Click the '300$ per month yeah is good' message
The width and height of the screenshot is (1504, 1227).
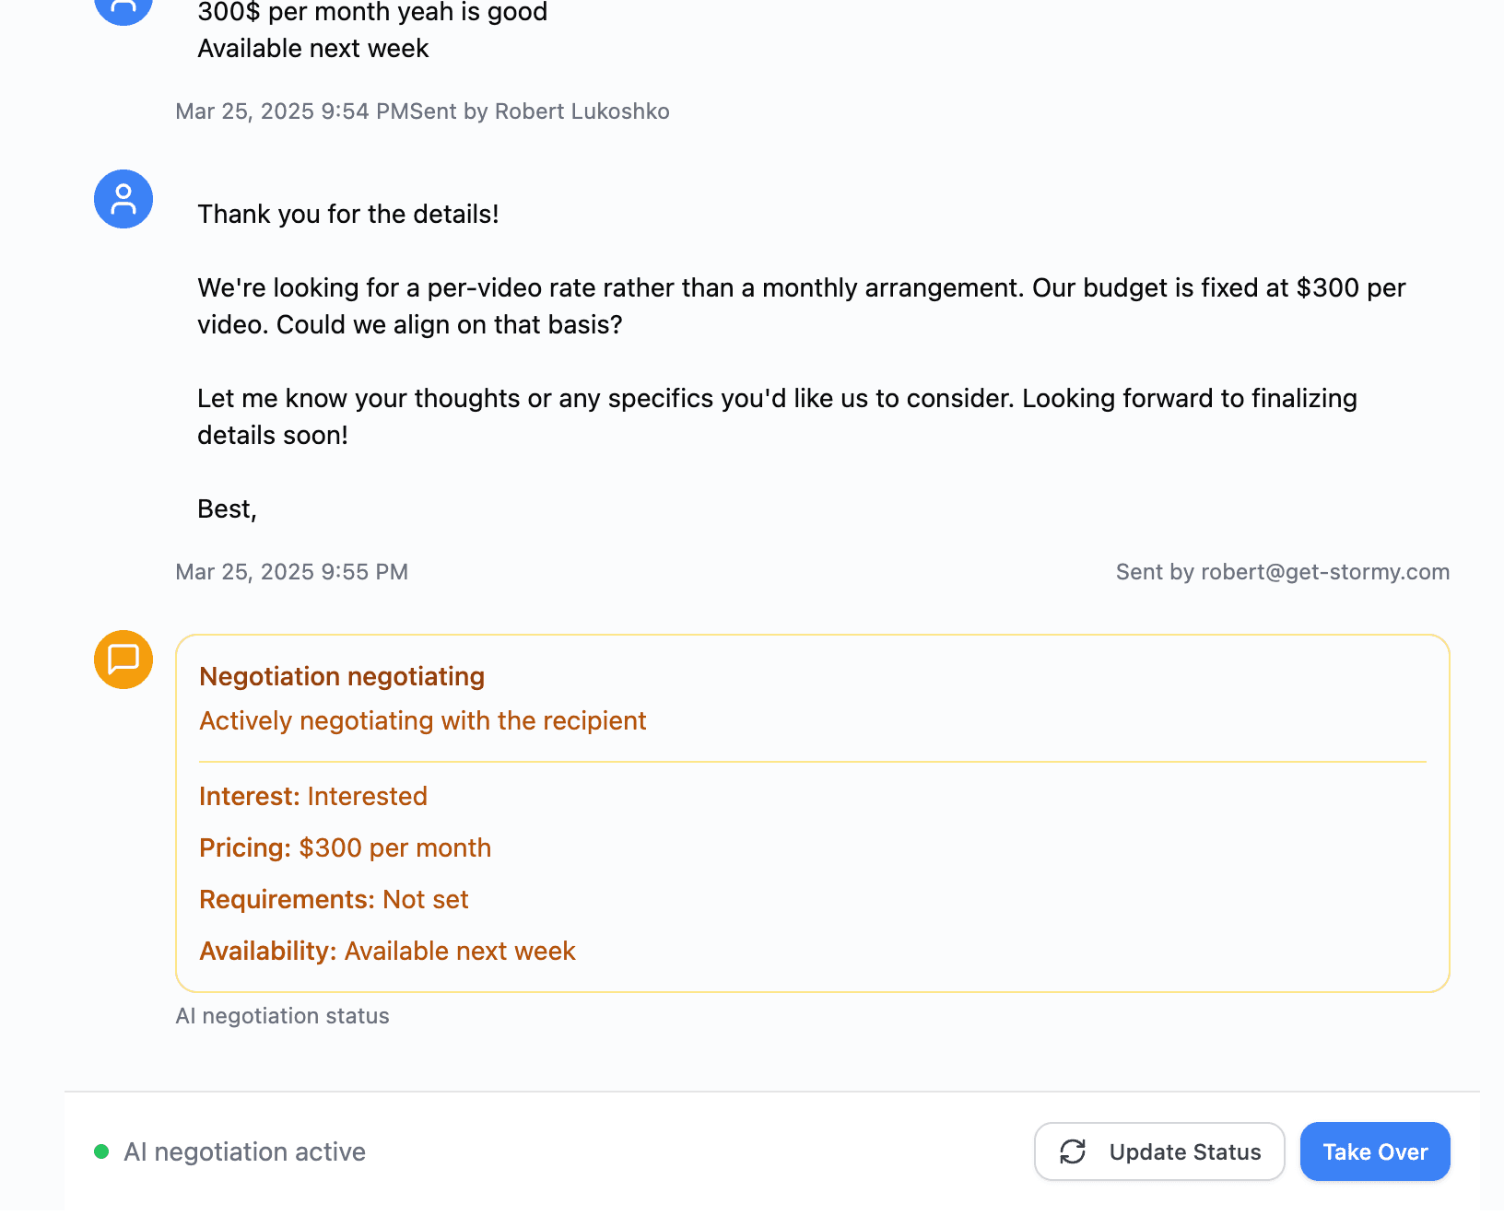coord(372,12)
